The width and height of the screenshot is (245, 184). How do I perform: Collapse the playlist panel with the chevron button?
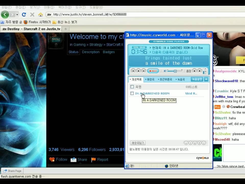pyautogui.click(x=206, y=79)
